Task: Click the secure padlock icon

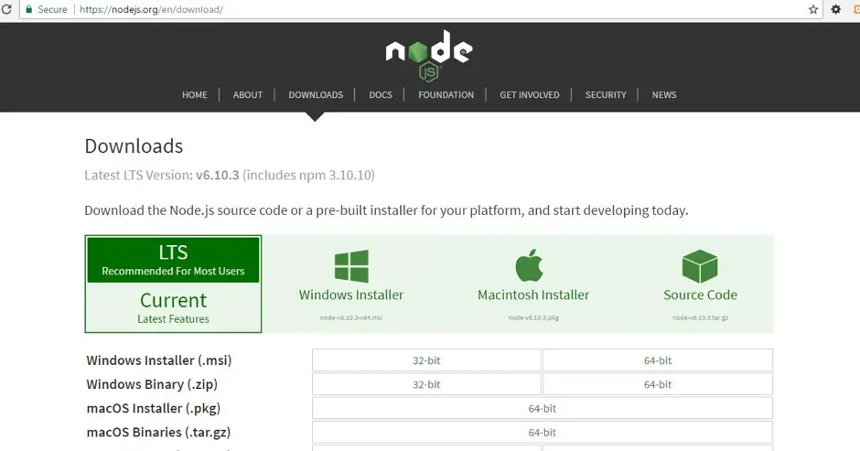Action: point(29,9)
